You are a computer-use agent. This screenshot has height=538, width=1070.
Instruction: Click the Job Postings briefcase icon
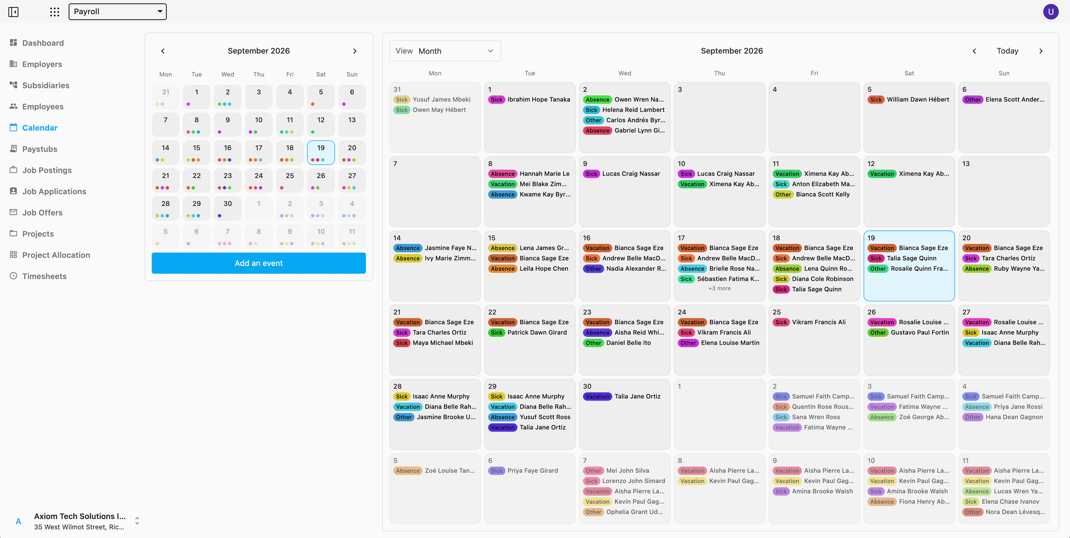click(13, 170)
